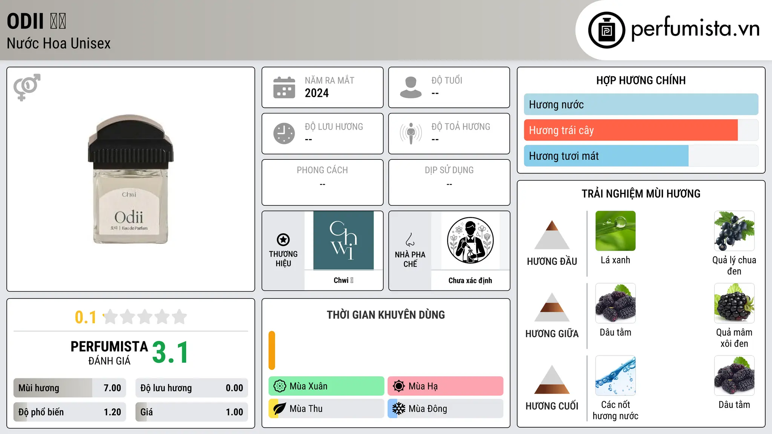The image size is (772, 434).
Task: Click the orange user rating 0.1
Action: coord(86,317)
